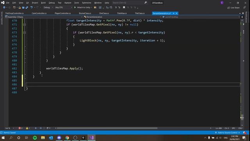Open the Debug configuration dropdown
The width and height of the screenshot is (250, 141).
point(48,7)
